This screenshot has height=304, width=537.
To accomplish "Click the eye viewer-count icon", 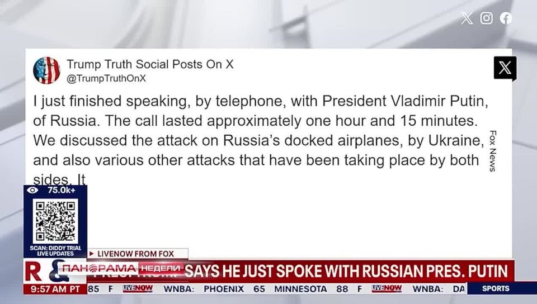I will pyautogui.click(x=33, y=190).
